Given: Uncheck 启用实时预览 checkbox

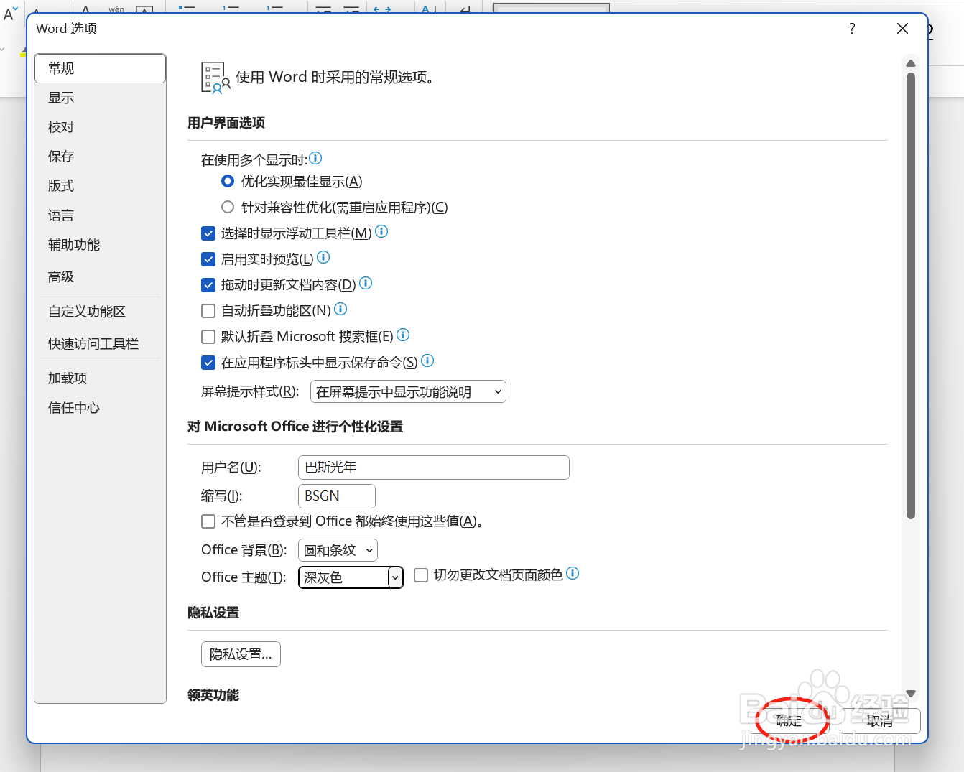Looking at the screenshot, I should (x=208, y=259).
